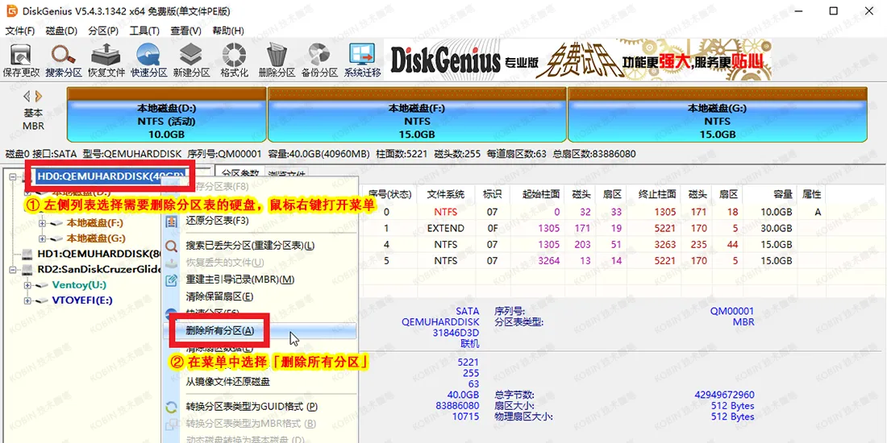Click the 搜索已丢失分区 magnifier menu icon

click(x=171, y=246)
